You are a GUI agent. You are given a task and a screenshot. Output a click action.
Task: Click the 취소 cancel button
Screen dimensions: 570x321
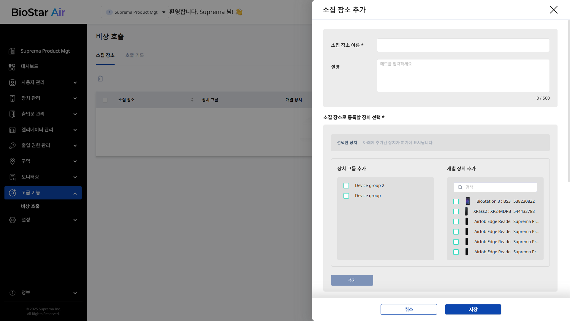click(x=408, y=309)
